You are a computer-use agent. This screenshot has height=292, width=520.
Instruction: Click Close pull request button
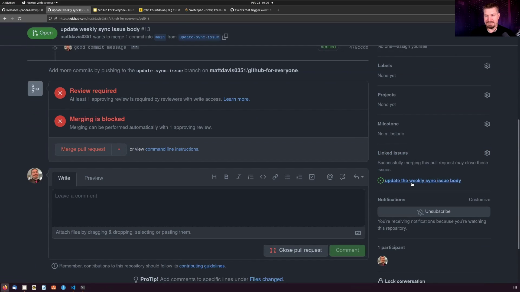(296, 250)
